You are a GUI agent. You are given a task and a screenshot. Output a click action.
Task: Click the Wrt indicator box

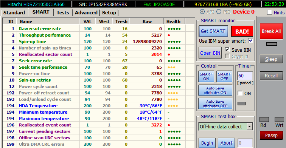[279, 120]
